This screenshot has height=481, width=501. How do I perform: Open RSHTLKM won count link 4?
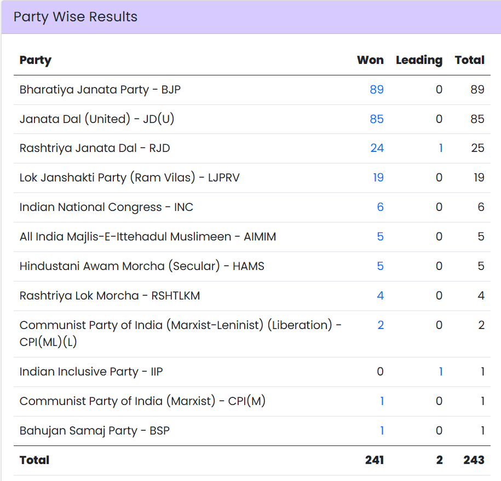click(x=380, y=295)
